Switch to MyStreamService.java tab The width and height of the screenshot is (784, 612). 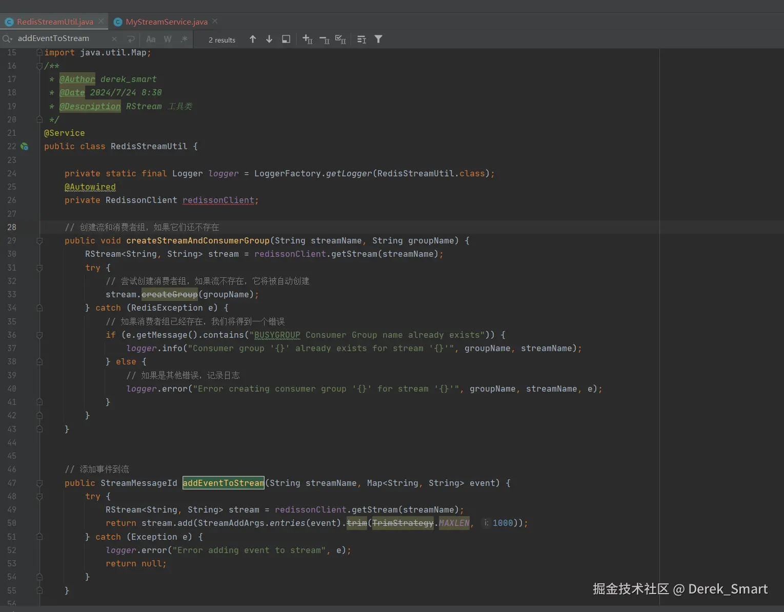click(166, 22)
